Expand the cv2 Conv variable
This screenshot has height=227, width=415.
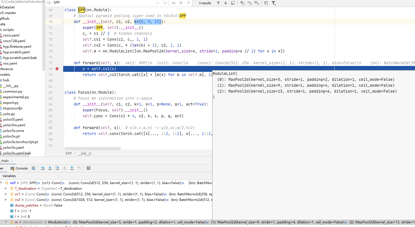pos(6,200)
